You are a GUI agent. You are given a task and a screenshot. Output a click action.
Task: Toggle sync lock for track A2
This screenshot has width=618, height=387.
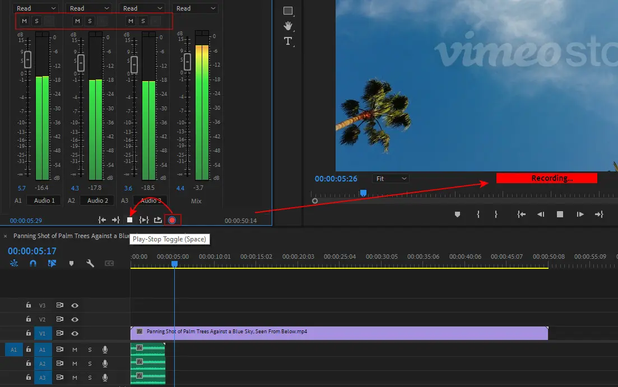(59, 363)
